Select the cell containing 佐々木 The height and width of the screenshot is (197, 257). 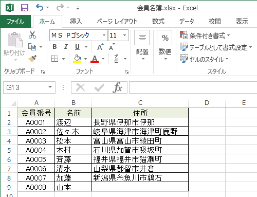pyautogui.click(x=74, y=132)
